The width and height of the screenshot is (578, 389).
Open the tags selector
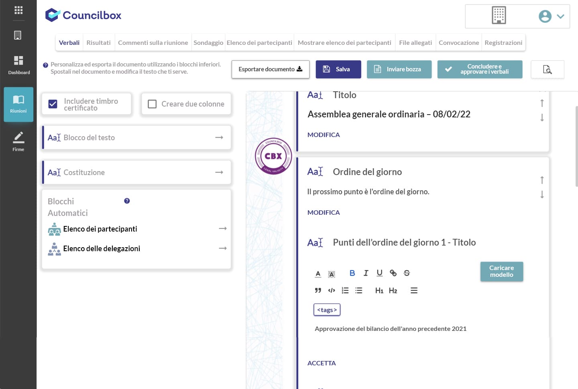point(327,310)
